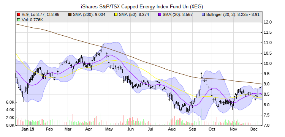Screen dimensions: 285x137
Task: Select the 'SMA (20): 8.567' legend entry
Action: pyautogui.click(x=177, y=15)
